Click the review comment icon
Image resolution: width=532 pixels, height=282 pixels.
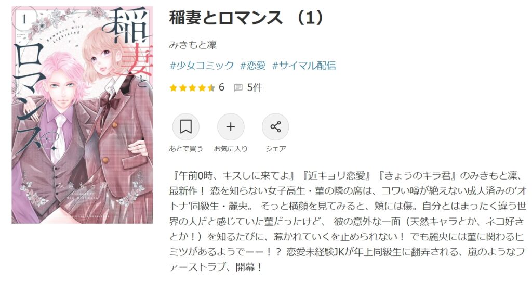238,88
